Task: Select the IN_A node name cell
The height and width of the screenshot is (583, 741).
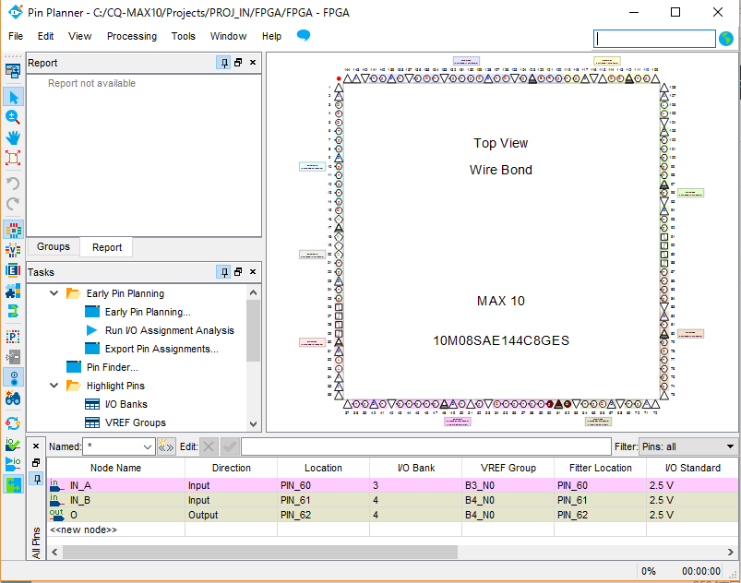Action: 115,485
